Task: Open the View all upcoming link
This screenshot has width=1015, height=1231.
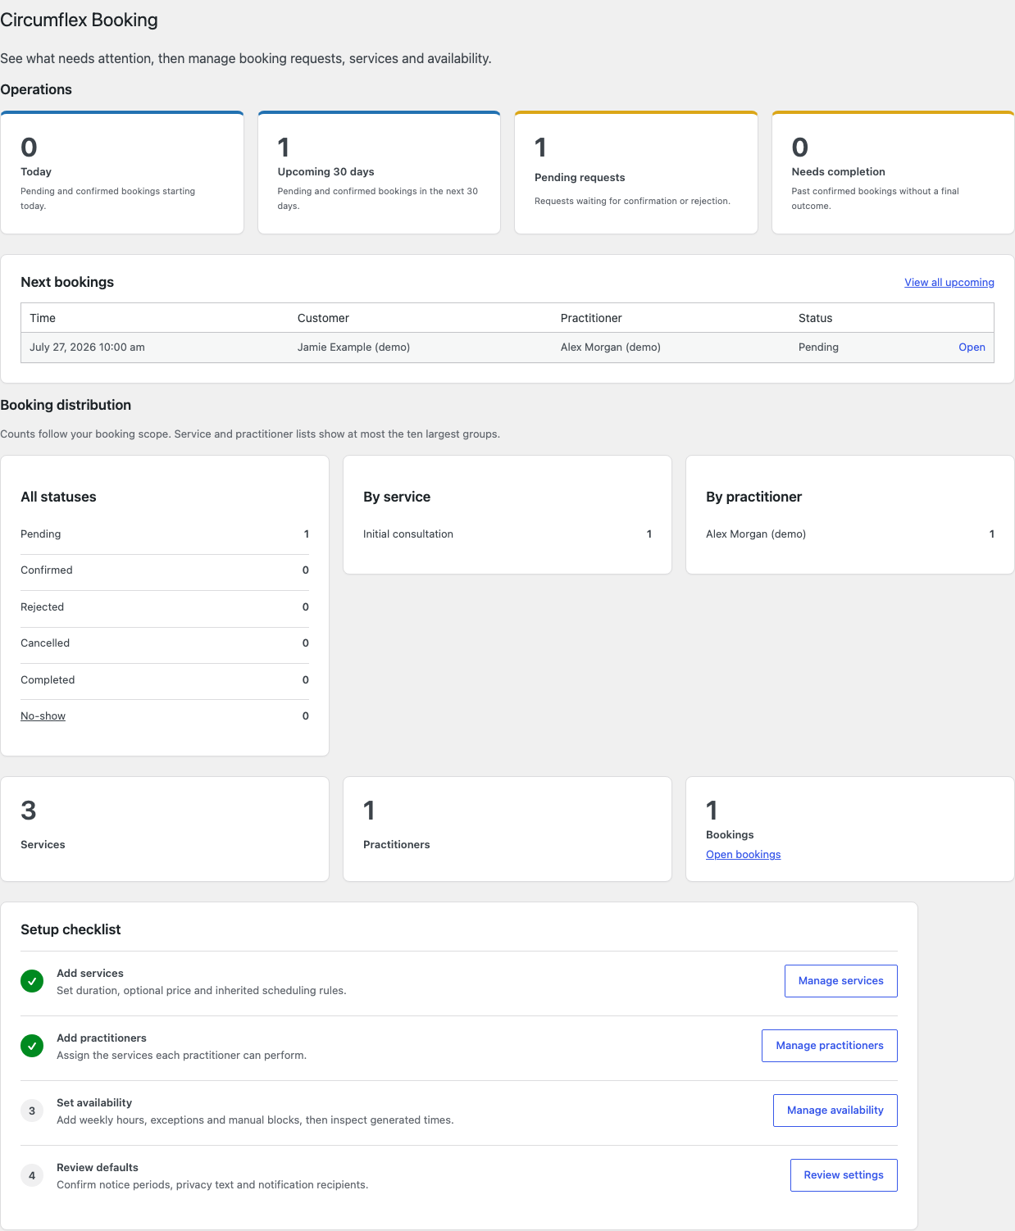Action: point(949,282)
